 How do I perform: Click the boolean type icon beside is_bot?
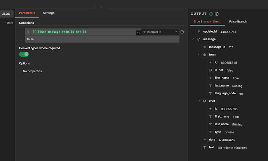[210, 70]
